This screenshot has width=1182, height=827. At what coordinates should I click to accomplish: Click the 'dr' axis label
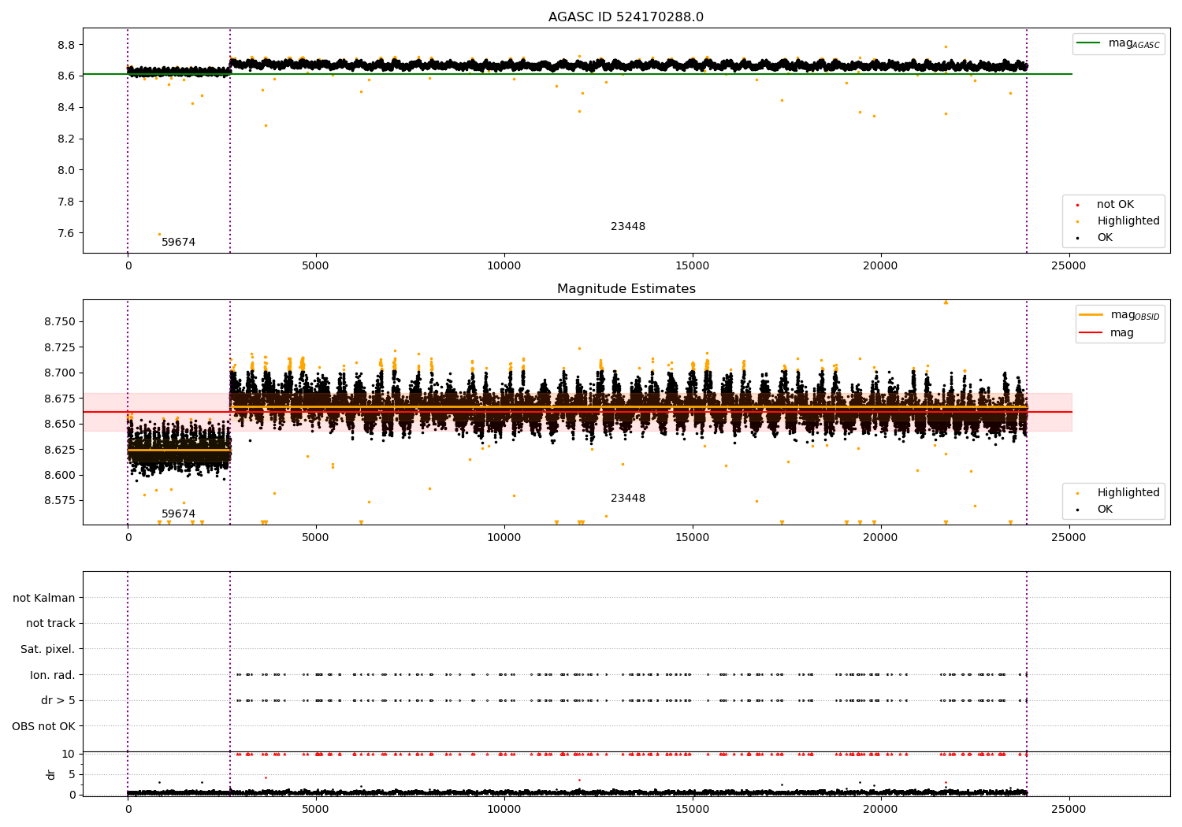click(51, 774)
